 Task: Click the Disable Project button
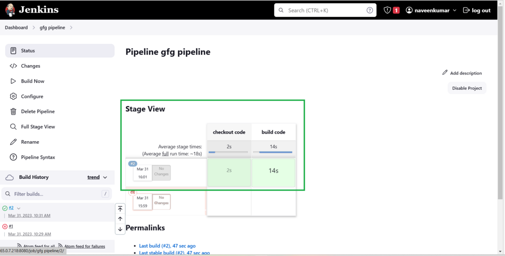(467, 88)
